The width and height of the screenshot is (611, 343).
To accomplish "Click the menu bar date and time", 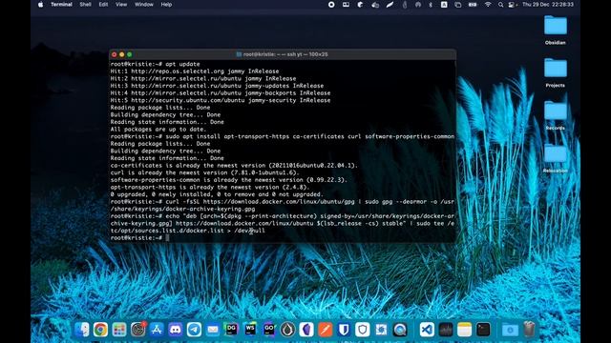I will click(548, 5).
